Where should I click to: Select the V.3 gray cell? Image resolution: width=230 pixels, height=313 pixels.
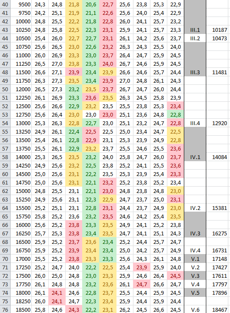195,276
